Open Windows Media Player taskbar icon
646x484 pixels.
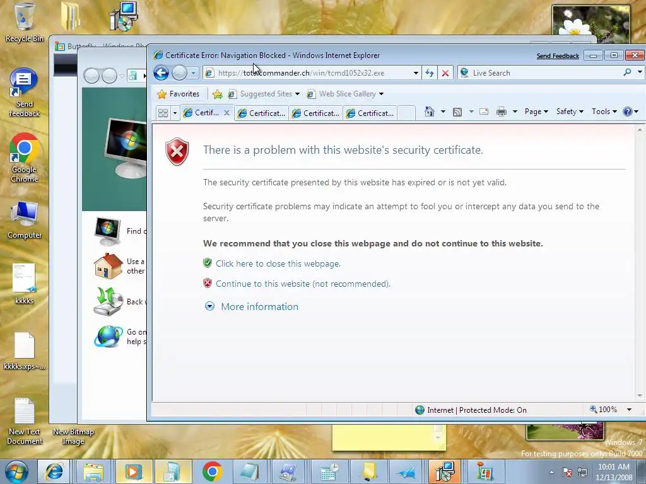(133, 471)
